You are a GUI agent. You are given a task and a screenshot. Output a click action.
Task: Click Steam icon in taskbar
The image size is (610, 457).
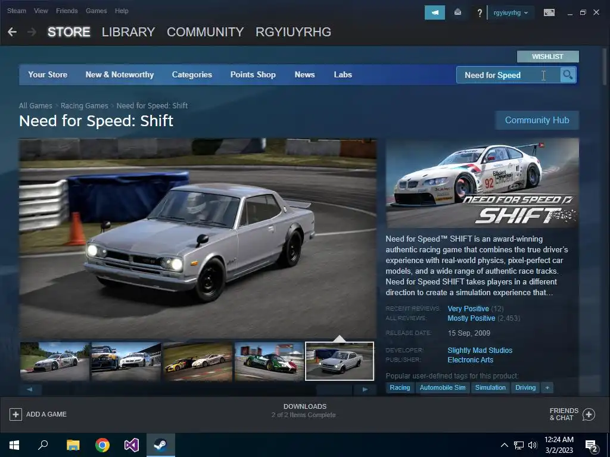[161, 445]
